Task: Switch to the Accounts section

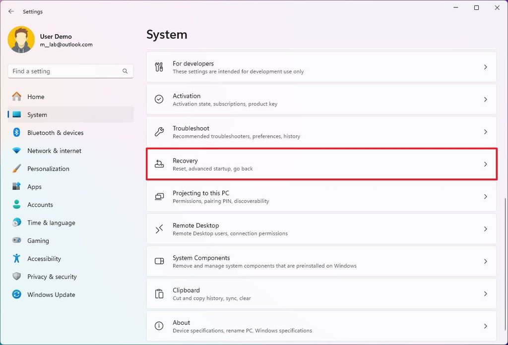Action: tap(40, 204)
